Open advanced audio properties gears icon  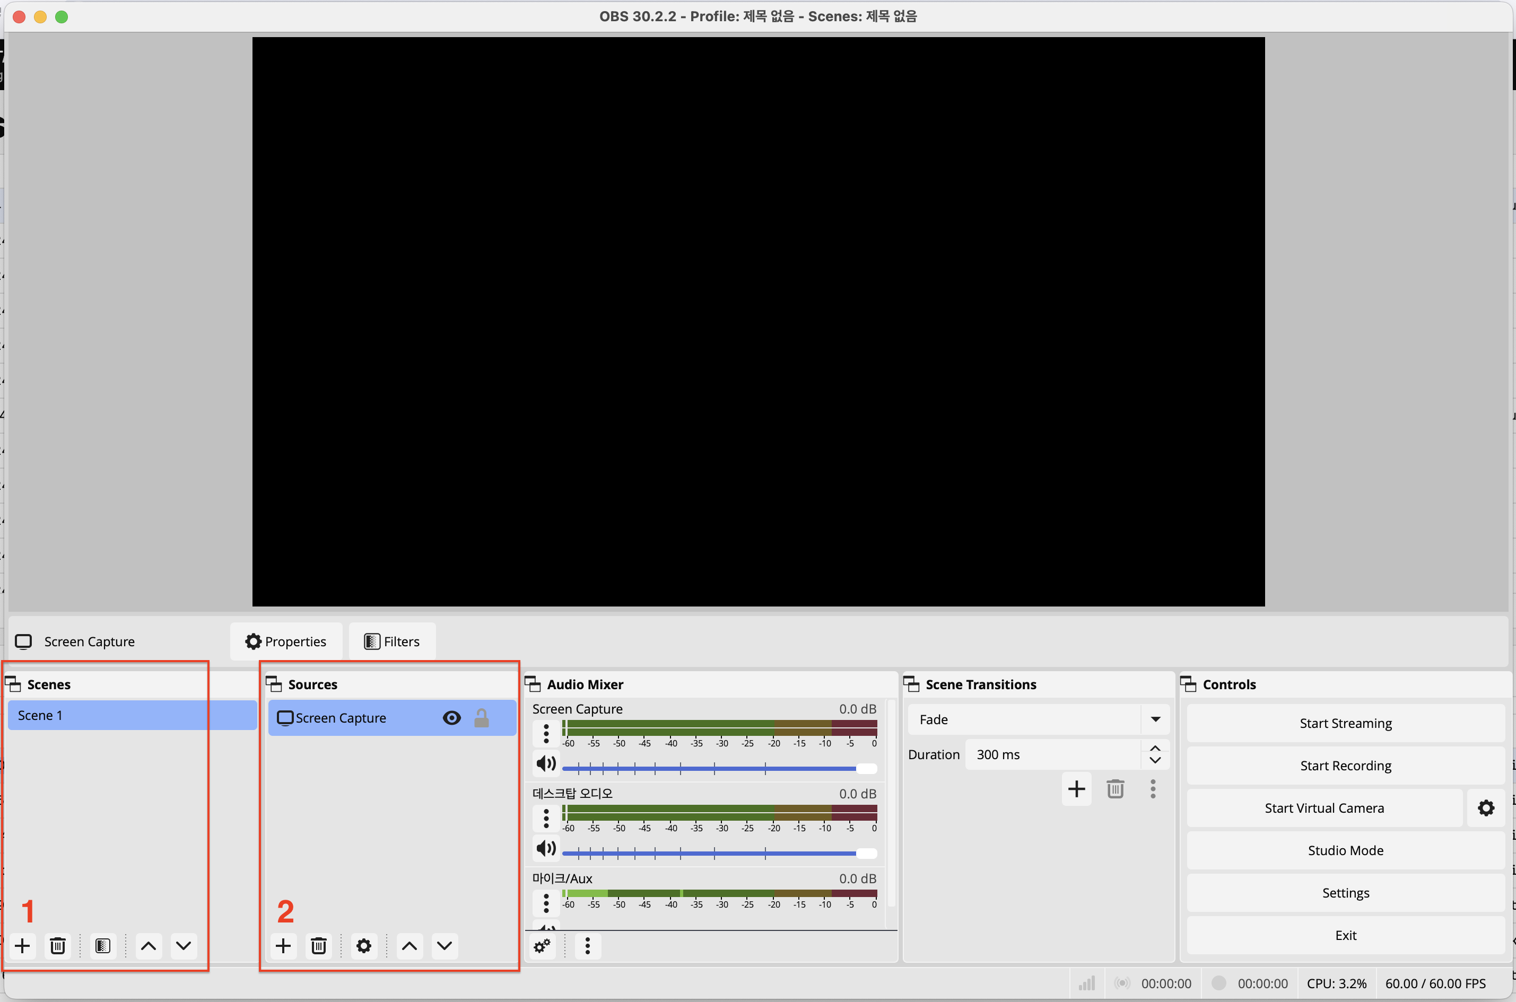click(x=542, y=946)
